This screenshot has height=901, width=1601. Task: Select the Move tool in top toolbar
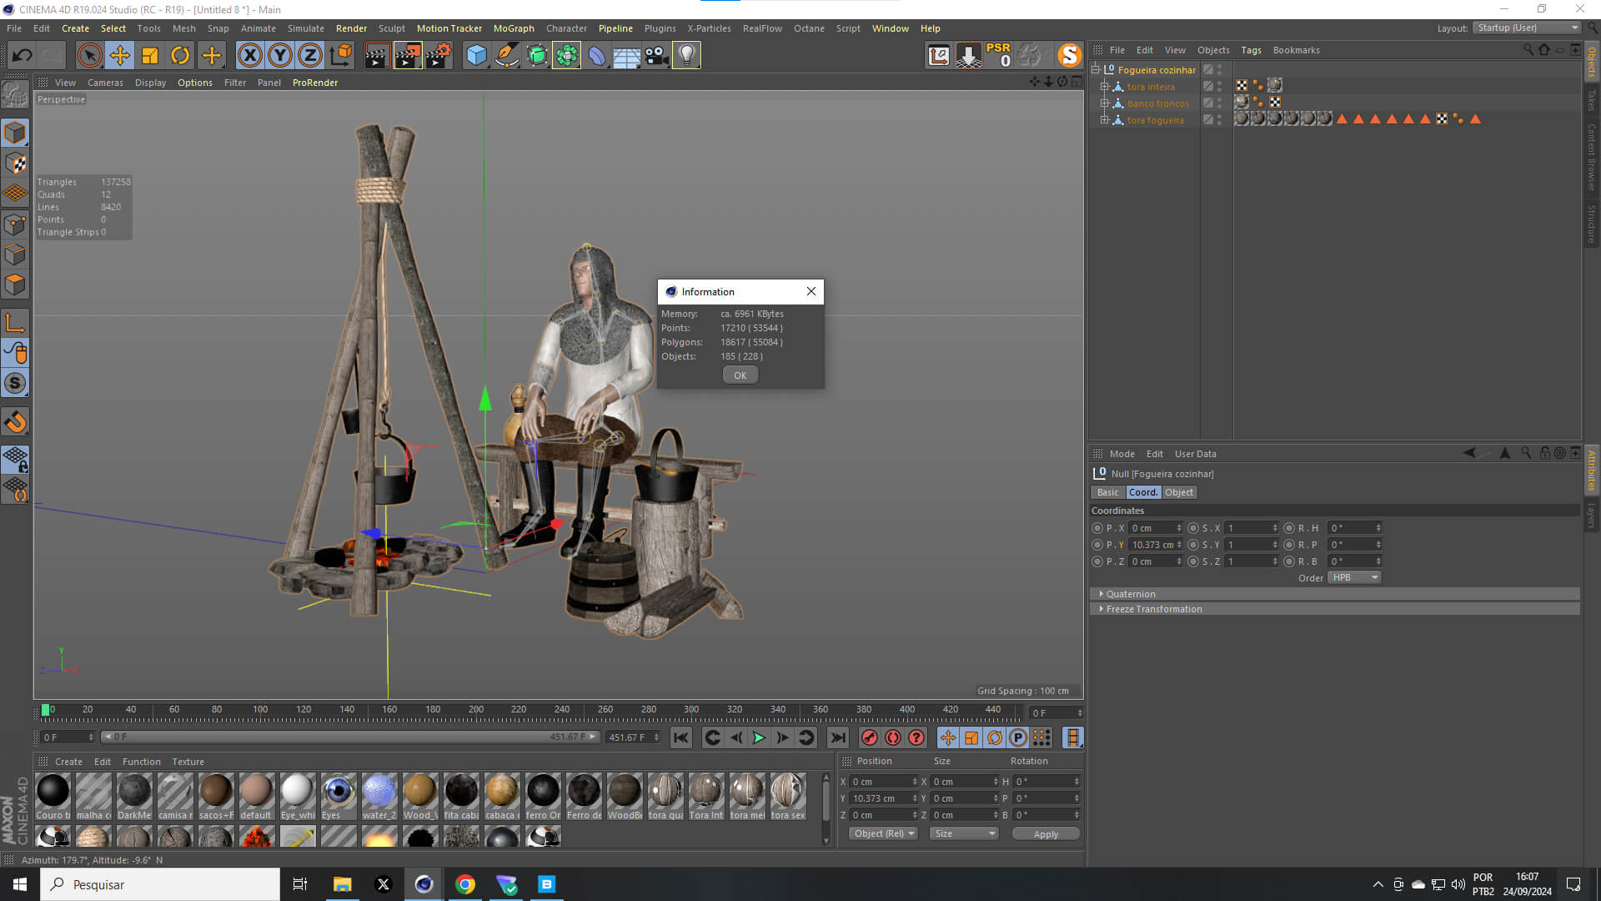(120, 56)
